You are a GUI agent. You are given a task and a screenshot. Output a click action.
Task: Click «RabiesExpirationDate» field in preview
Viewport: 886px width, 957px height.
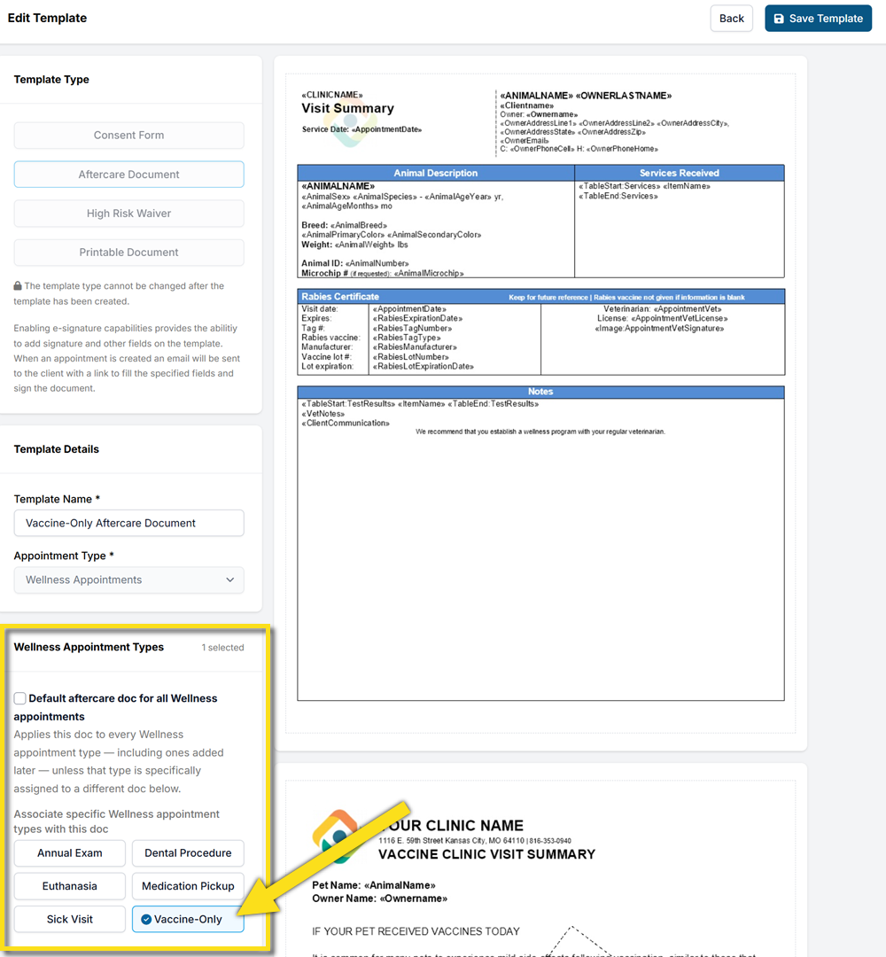pyautogui.click(x=417, y=319)
